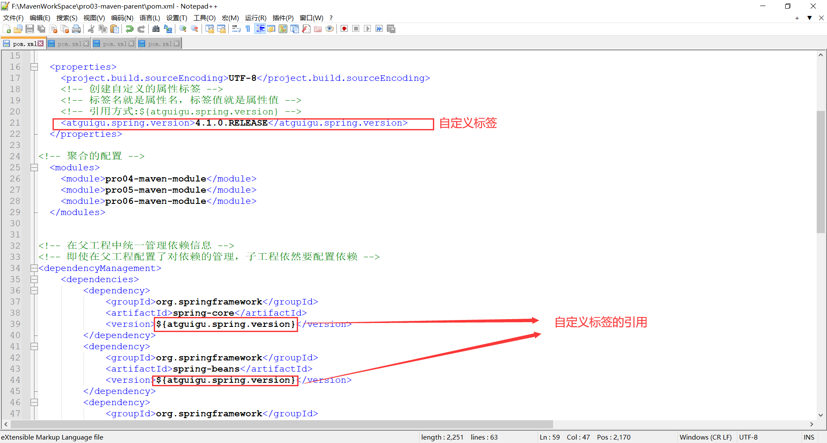Collapse dependencies fold at line 35
827x443 pixels.
34,280
